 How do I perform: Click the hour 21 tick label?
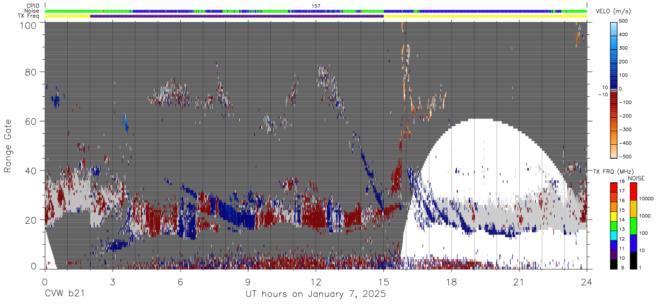click(x=519, y=282)
